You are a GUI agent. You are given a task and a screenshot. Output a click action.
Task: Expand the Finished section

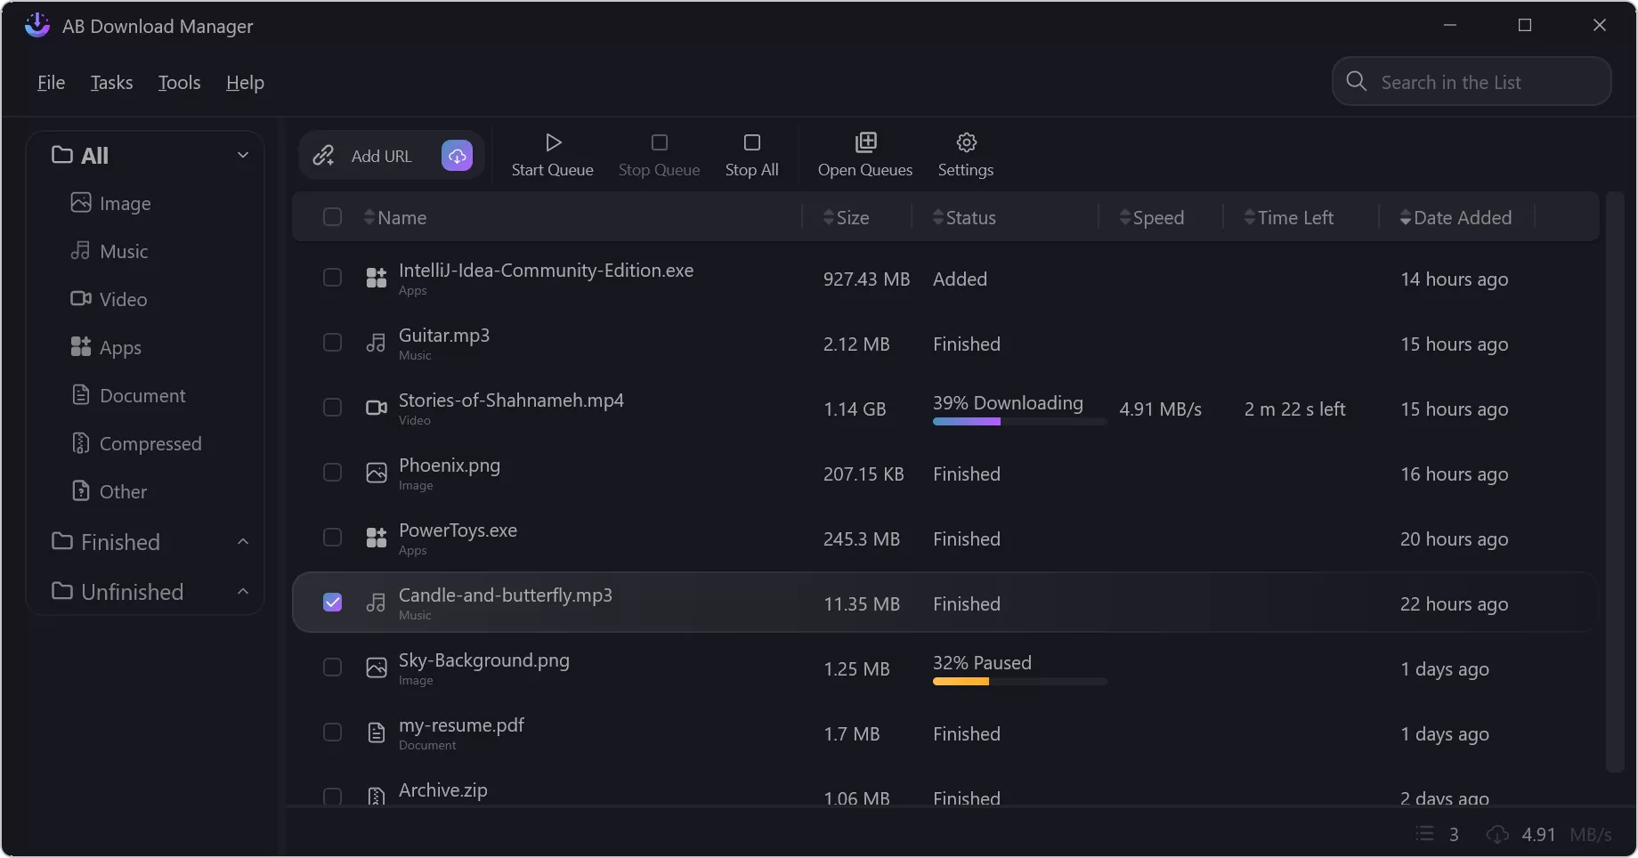[x=242, y=541]
